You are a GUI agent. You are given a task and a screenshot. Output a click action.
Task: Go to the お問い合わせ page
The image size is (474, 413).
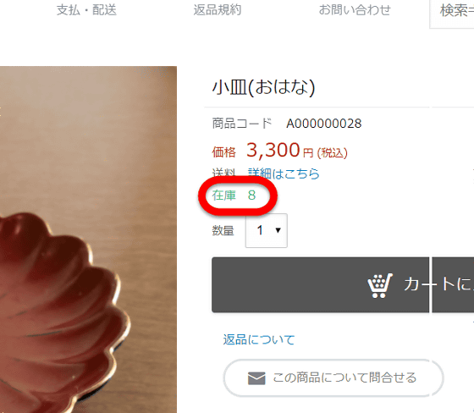point(355,10)
